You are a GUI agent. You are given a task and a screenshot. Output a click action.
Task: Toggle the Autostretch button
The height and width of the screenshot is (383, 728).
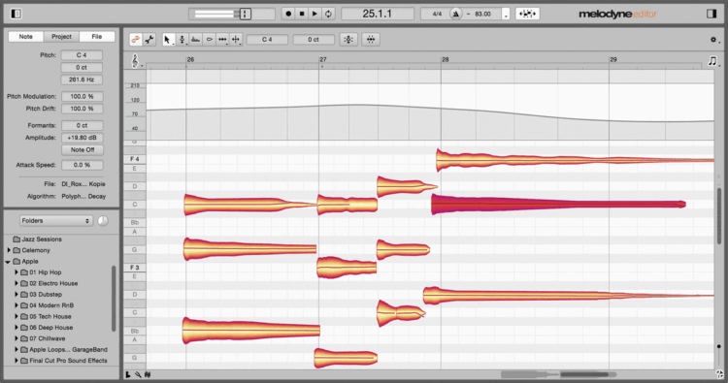pyautogui.click(x=527, y=14)
